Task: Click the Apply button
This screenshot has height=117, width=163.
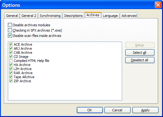Action: point(145,110)
